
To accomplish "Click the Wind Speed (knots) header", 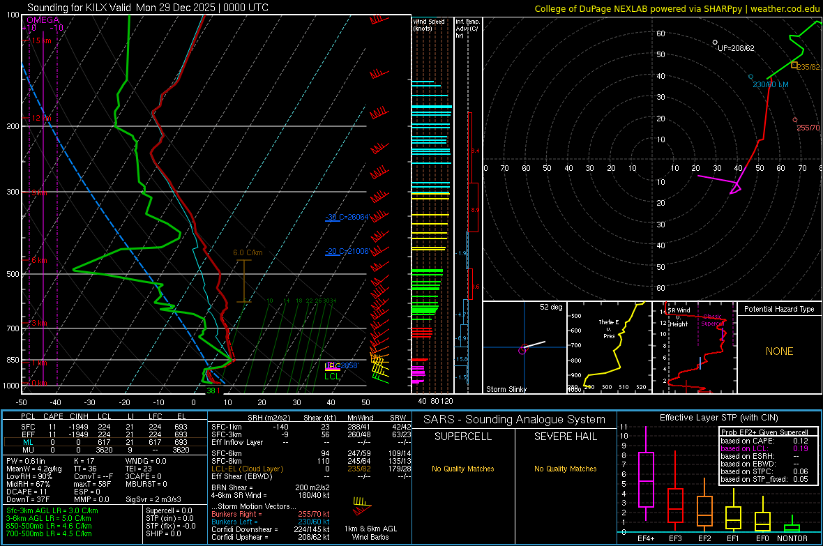I will point(429,24).
